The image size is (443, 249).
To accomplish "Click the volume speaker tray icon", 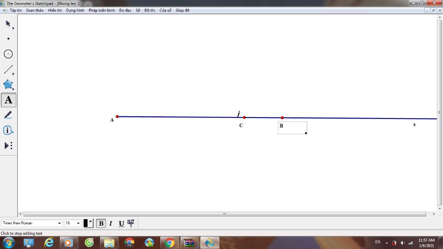I will pyautogui.click(x=403, y=243).
